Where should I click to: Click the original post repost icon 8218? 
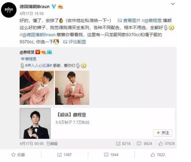point(123,144)
